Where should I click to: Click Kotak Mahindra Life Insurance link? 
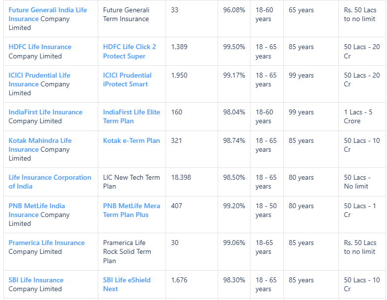pyautogui.click(x=40, y=141)
